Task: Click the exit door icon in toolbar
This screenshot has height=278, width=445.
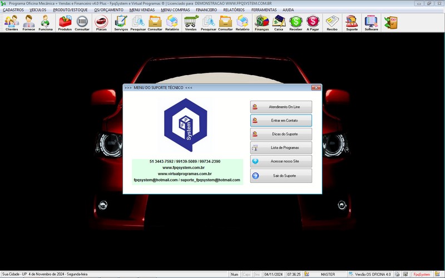Action: pyautogui.click(x=391, y=23)
